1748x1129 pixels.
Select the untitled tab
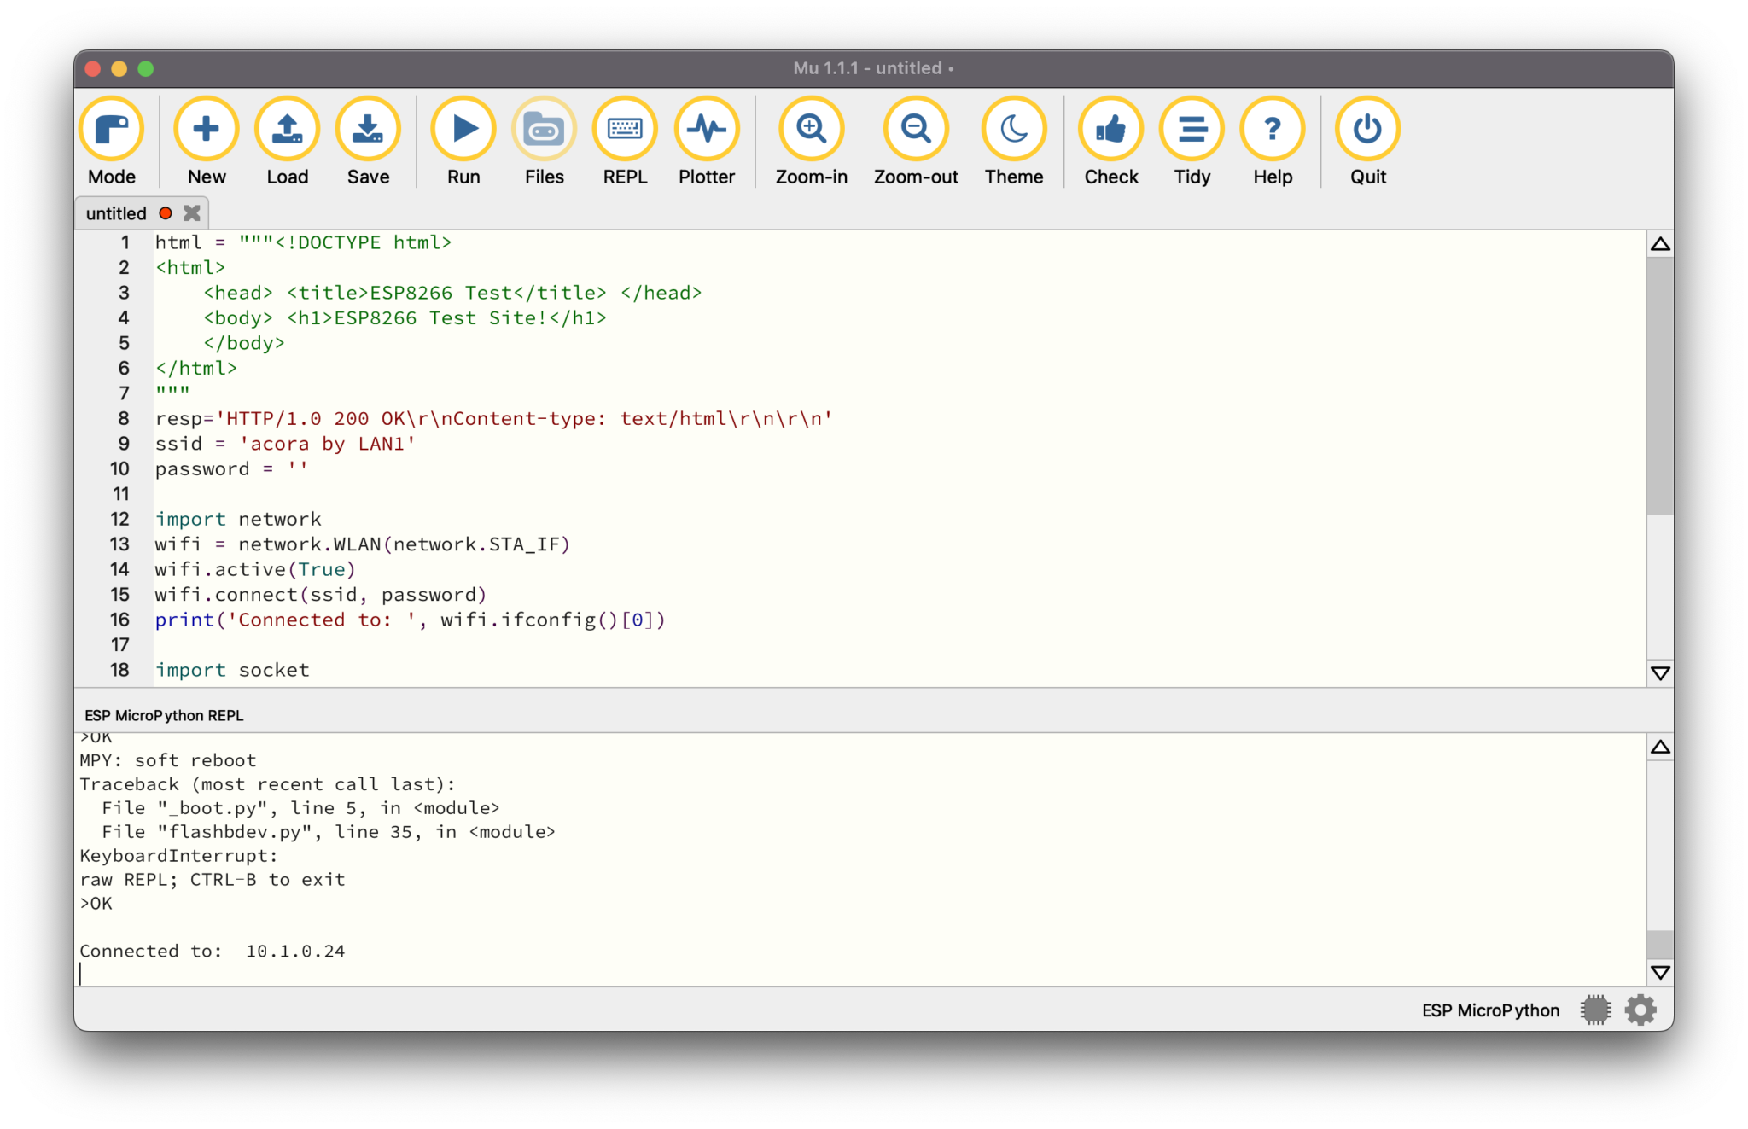pyautogui.click(x=115, y=212)
